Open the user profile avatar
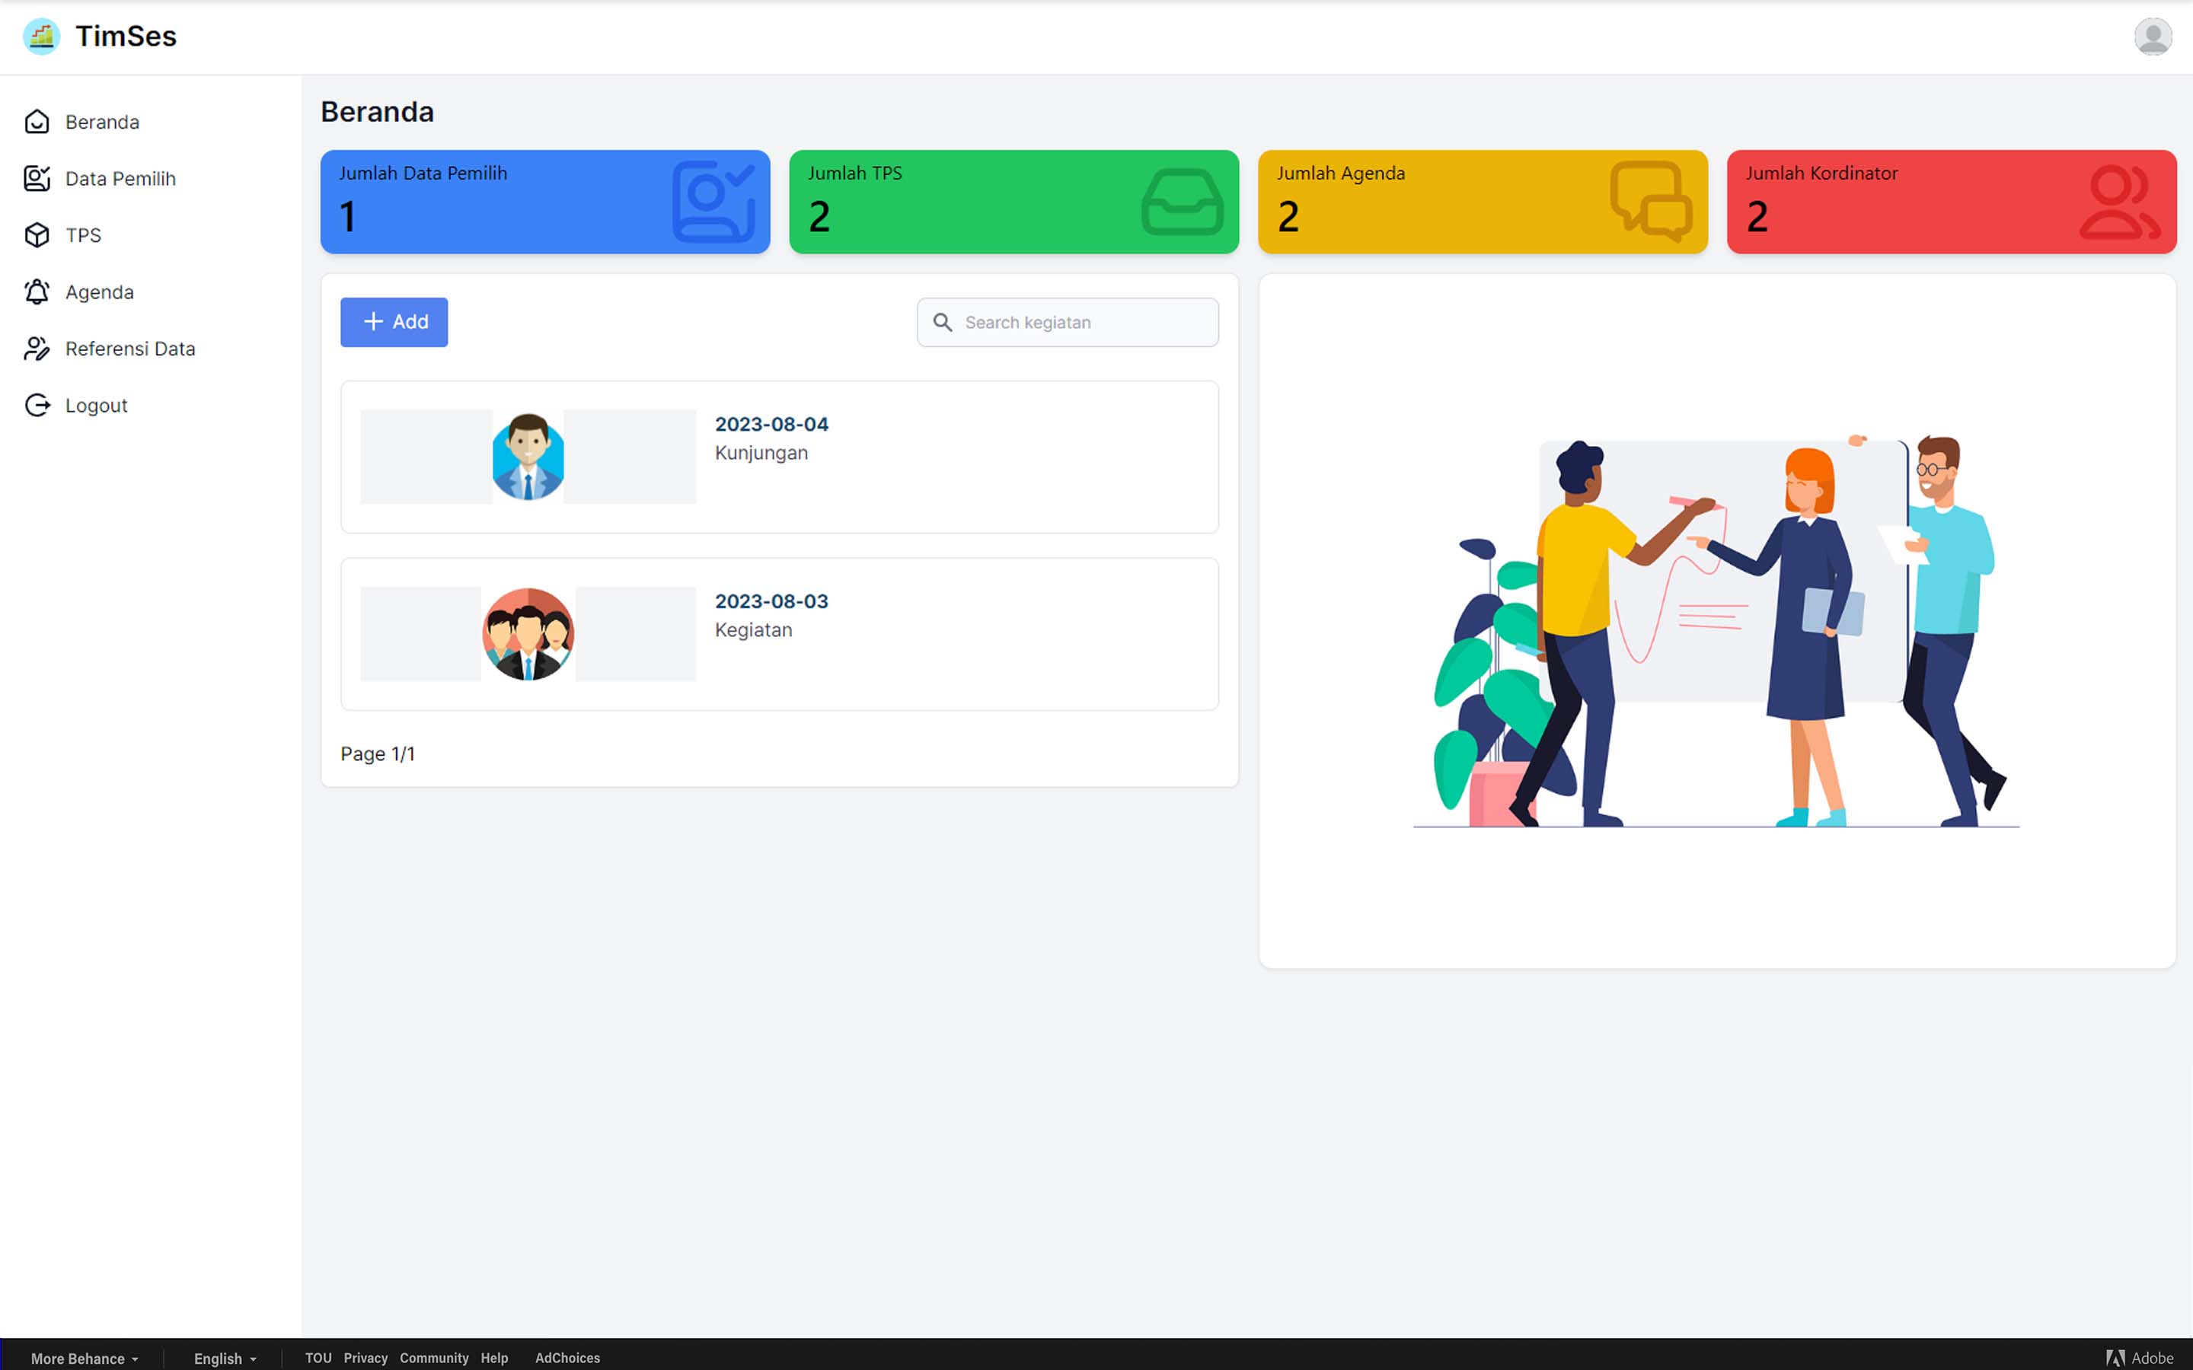The height and width of the screenshot is (1370, 2193). coord(2152,37)
